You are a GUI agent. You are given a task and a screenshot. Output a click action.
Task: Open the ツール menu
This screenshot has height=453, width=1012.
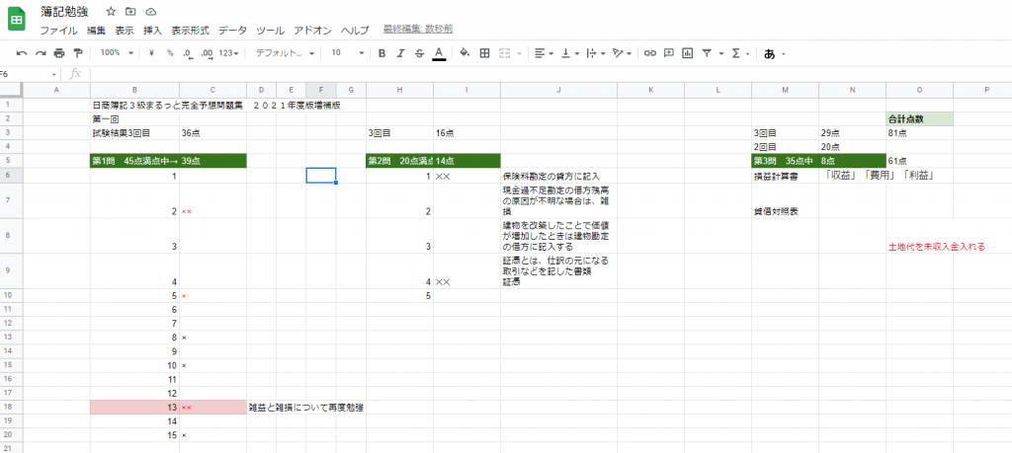coord(271,30)
